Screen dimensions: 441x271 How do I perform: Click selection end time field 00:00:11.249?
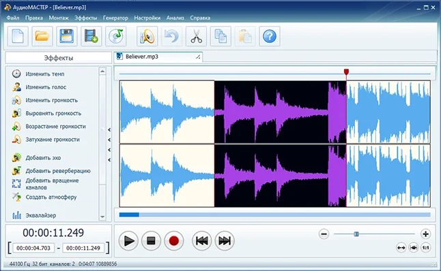83,248
